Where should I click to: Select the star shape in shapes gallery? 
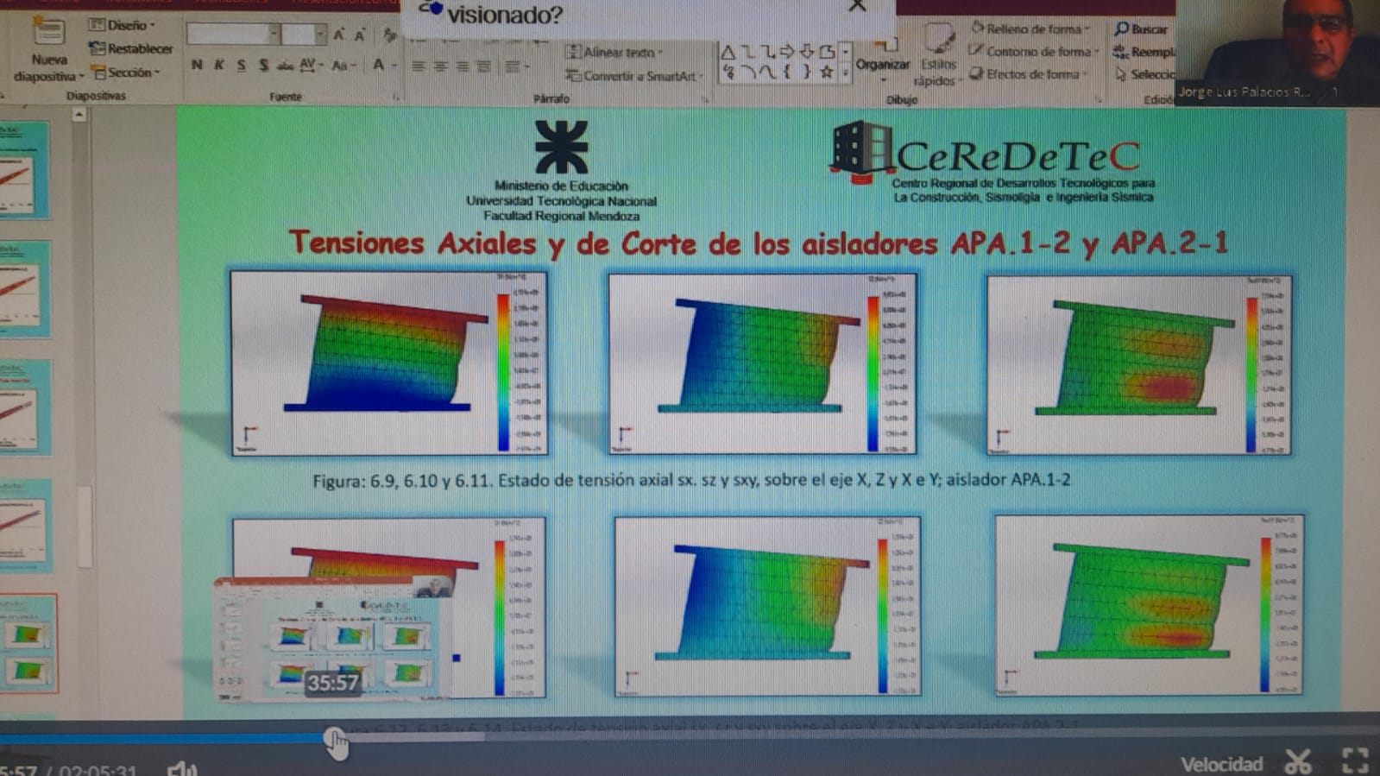coord(826,73)
